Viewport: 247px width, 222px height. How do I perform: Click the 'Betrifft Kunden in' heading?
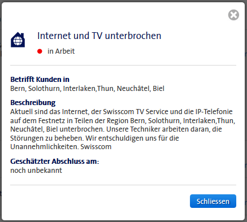40,80
